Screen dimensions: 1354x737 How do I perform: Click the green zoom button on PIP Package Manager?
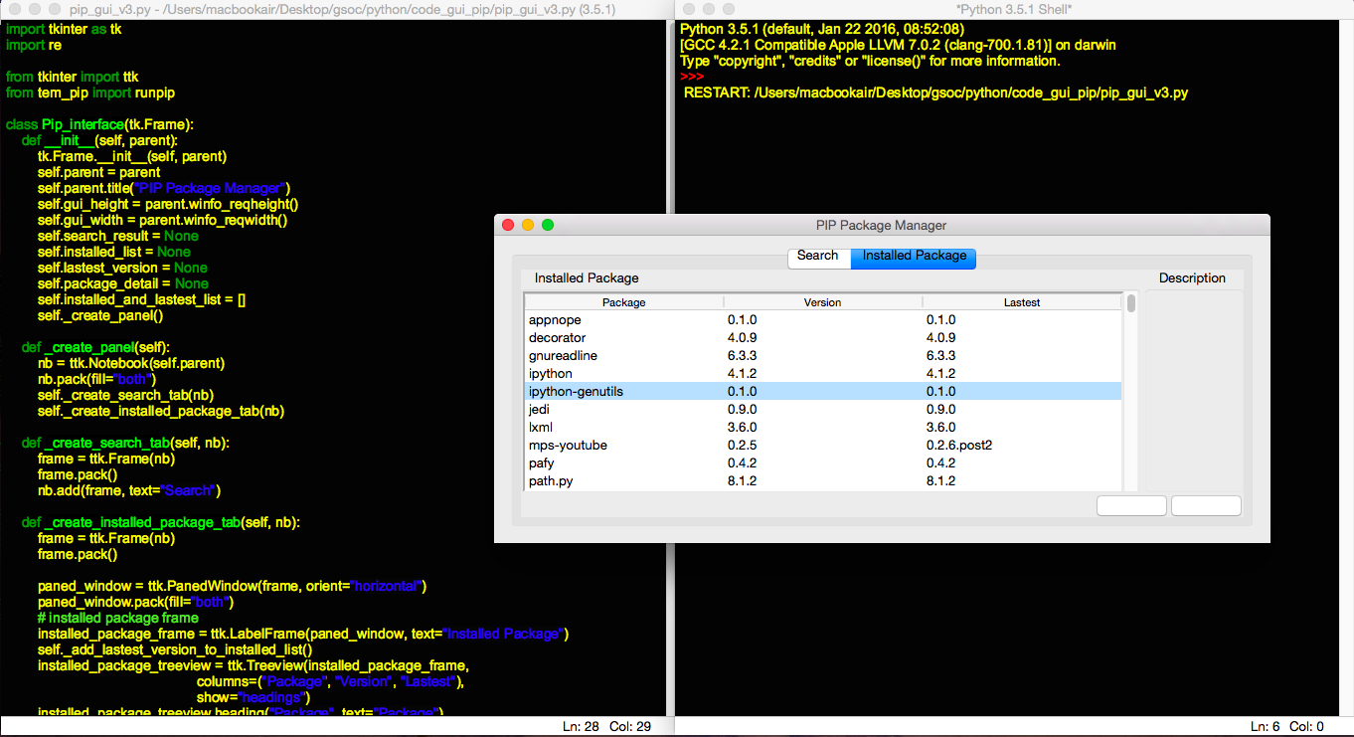[548, 226]
